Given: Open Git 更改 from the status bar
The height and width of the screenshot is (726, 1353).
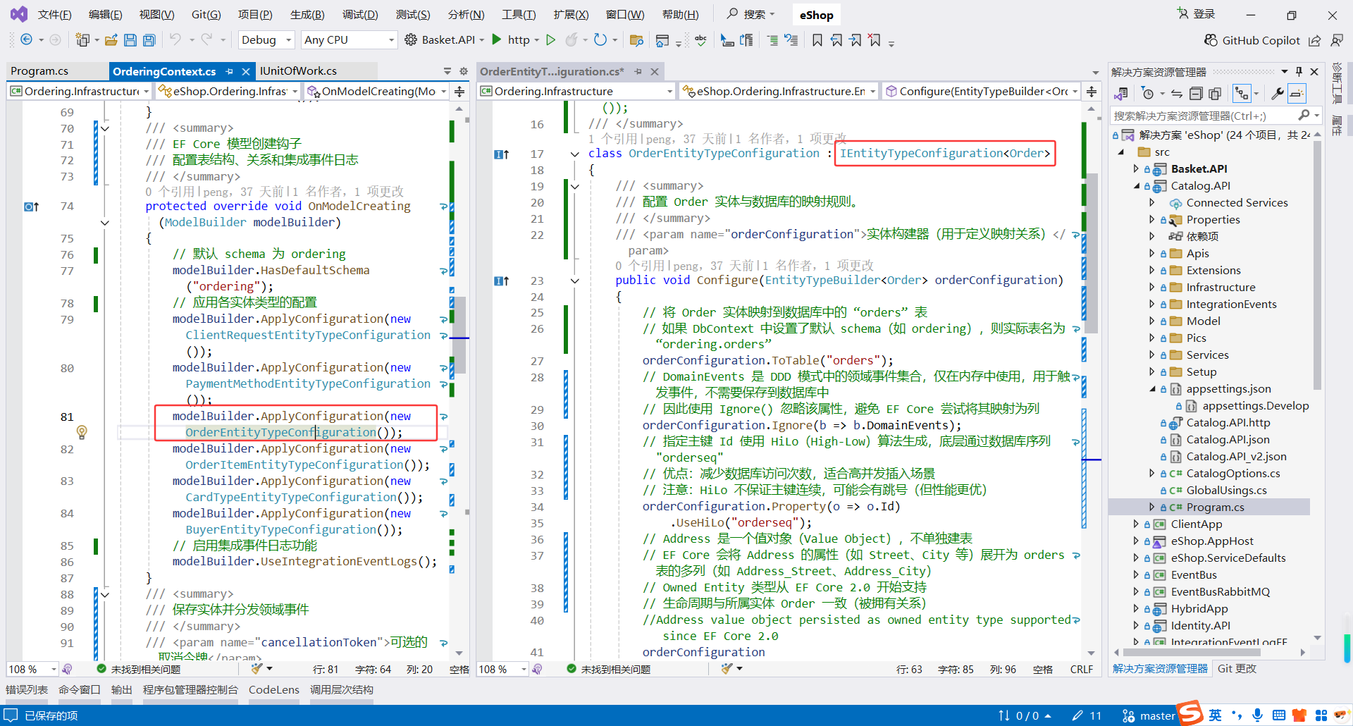Looking at the screenshot, I should point(1237,668).
